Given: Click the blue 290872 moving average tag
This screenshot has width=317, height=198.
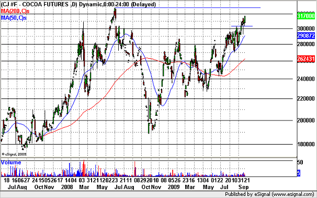Looking at the screenshot, I should coord(306,36).
